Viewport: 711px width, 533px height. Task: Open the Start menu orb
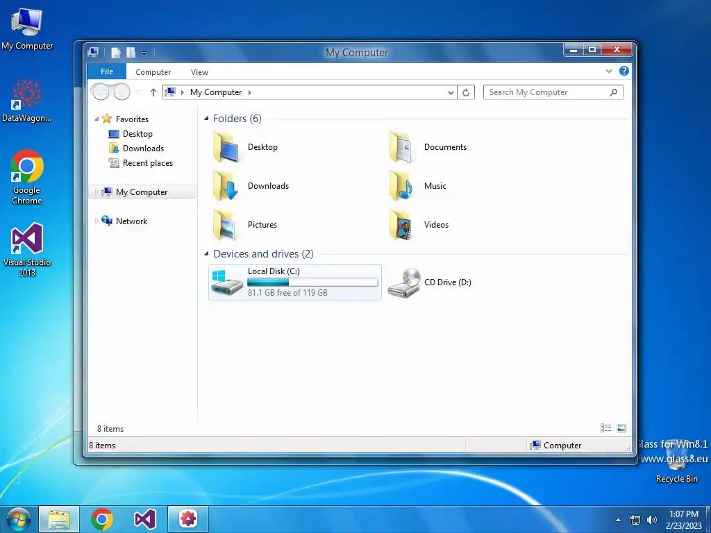pos(18,519)
